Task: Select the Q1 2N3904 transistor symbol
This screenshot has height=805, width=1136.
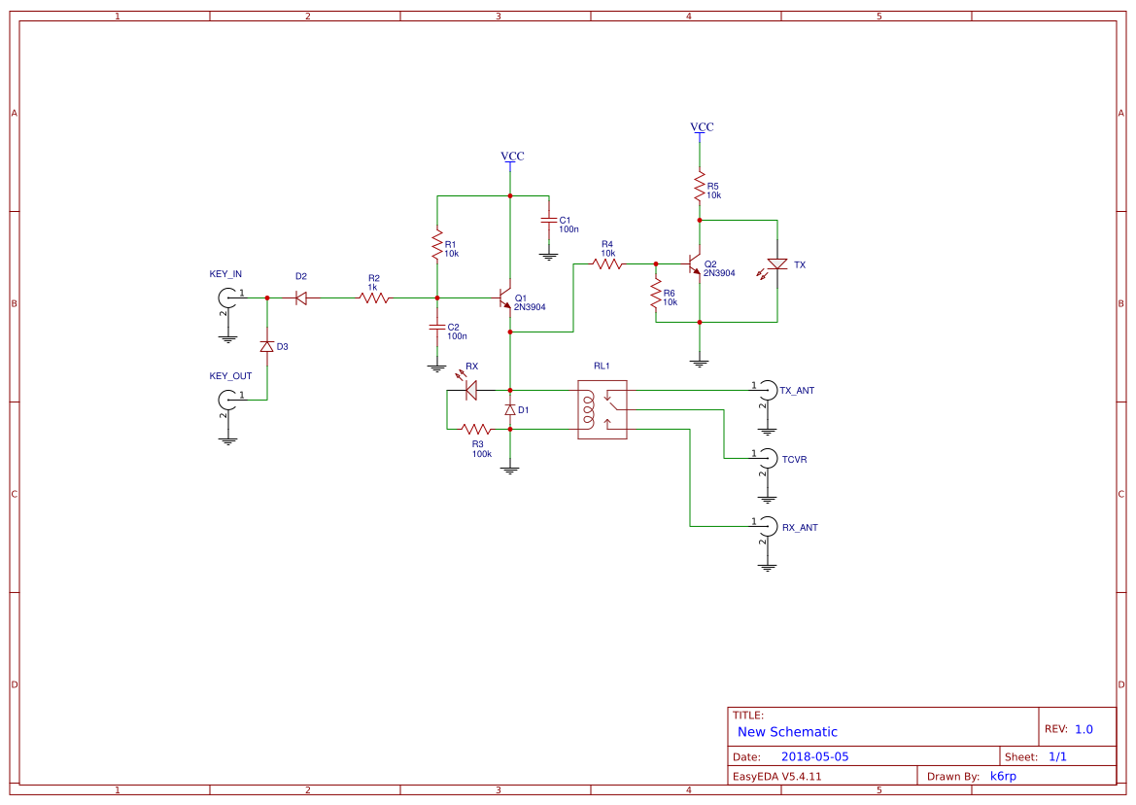Action: [x=505, y=299]
